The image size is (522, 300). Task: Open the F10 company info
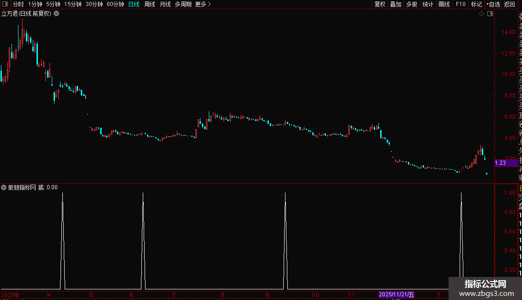(461, 4)
